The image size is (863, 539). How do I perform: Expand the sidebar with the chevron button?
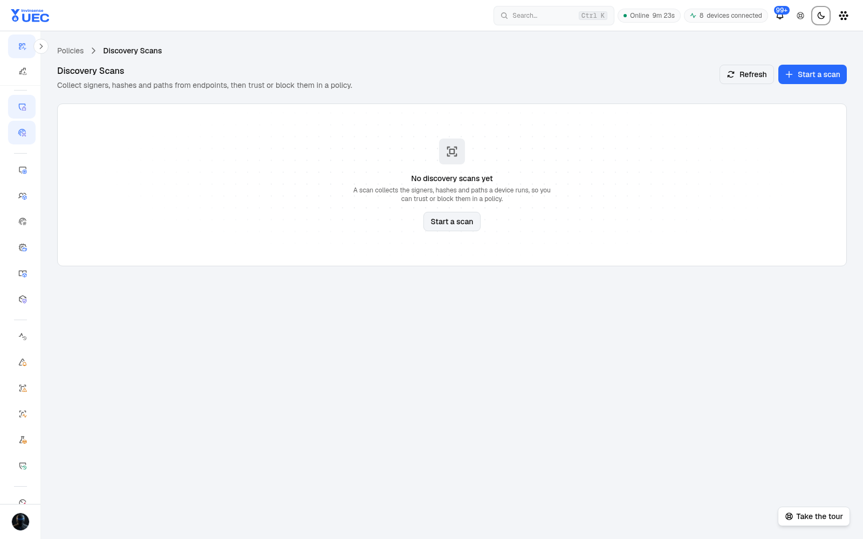pos(41,46)
